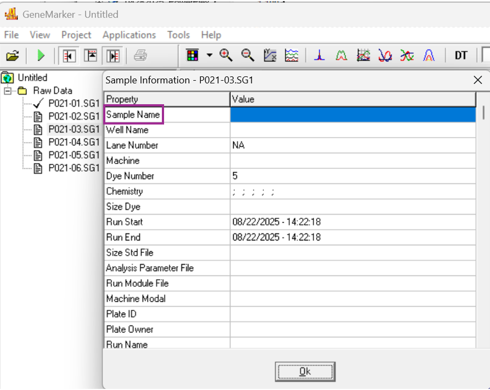Open the Tools menu
The height and width of the screenshot is (390, 490).
pos(178,35)
